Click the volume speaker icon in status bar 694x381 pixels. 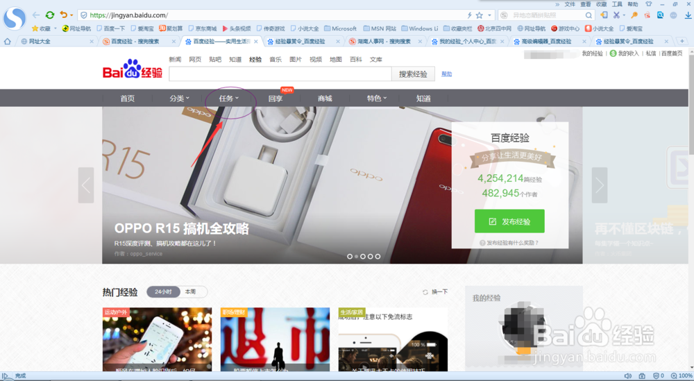coord(627,375)
